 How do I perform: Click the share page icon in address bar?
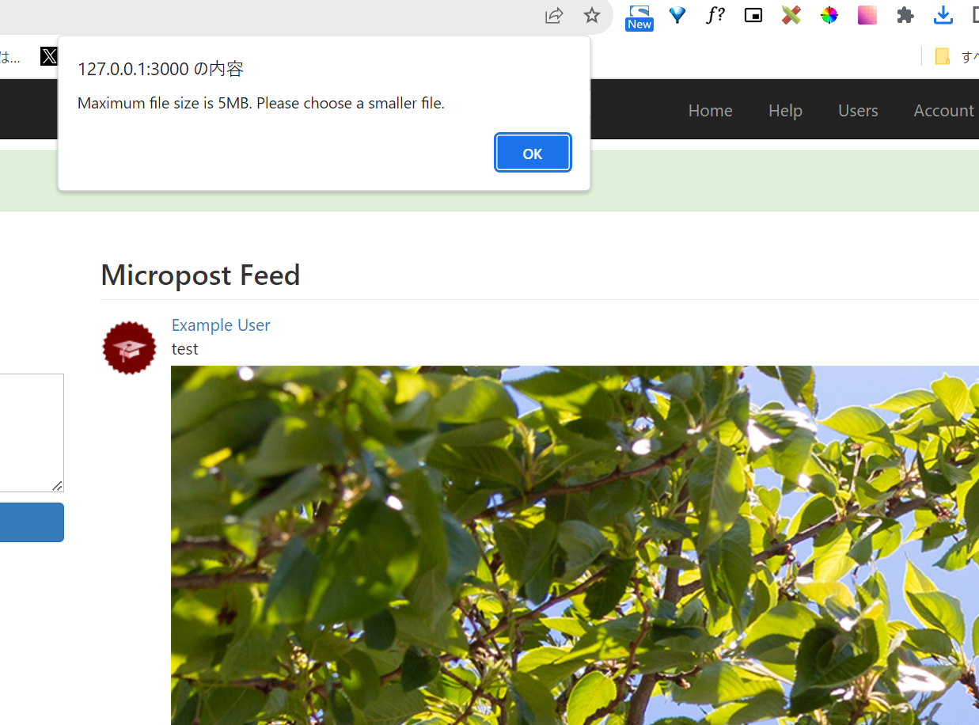pos(554,15)
